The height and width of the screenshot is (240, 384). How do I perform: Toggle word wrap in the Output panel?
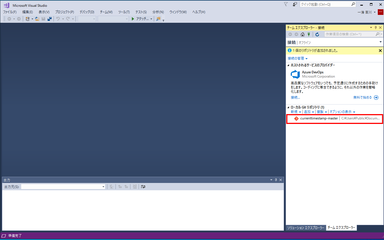pyautogui.click(x=143, y=187)
